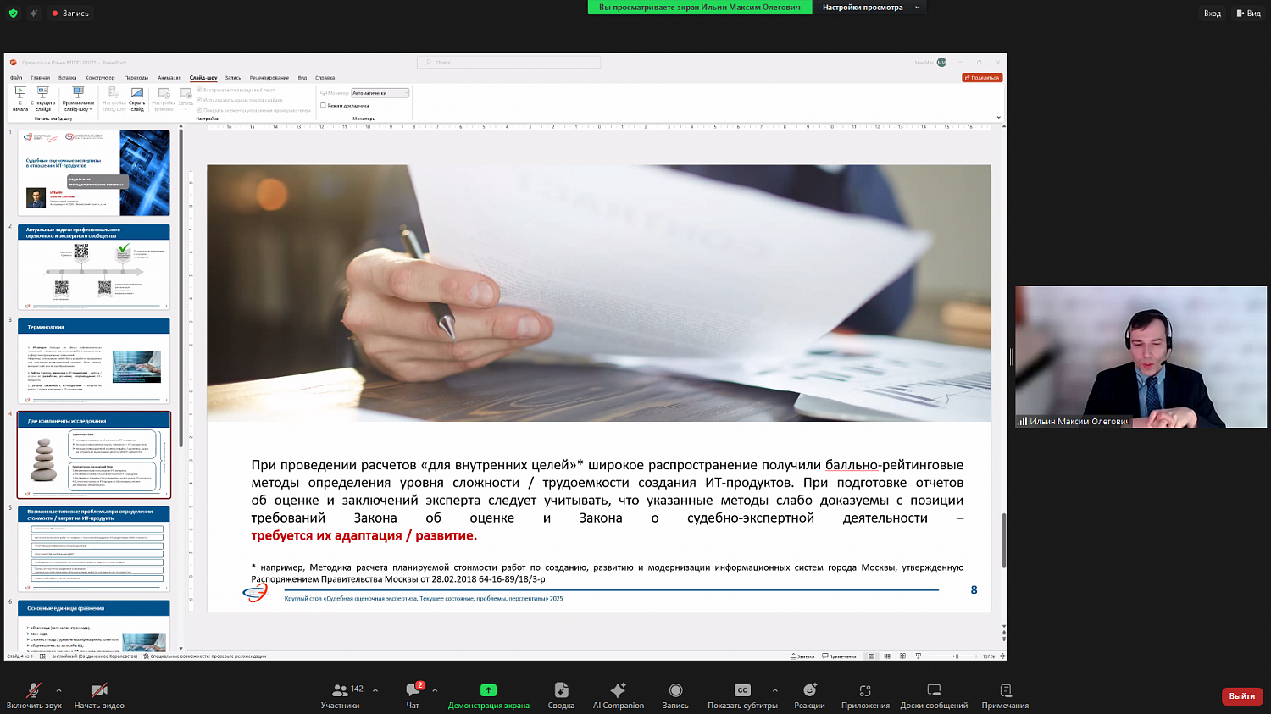
Task: Switch to the Конструктор ribbon tab
Action: coord(100,78)
